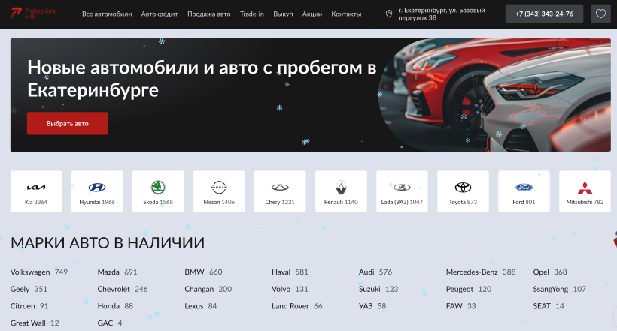The image size is (617, 331).
Task: Open the Акции menu item
Action: pyautogui.click(x=312, y=14)
